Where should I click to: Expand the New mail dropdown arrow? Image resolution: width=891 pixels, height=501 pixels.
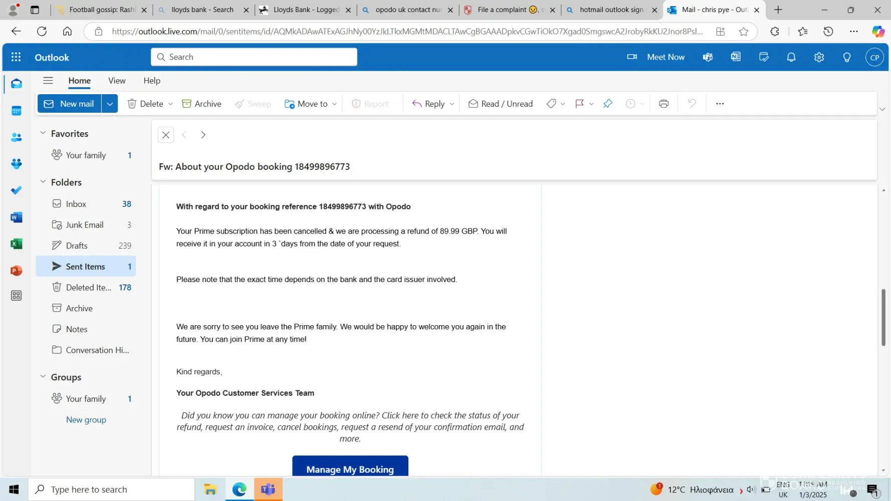tap(110, 104)
